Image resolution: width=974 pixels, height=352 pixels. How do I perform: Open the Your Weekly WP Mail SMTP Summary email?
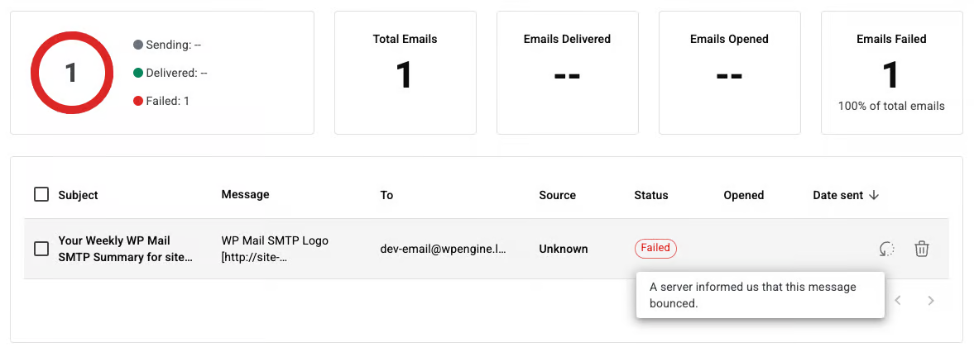[126, 249]
